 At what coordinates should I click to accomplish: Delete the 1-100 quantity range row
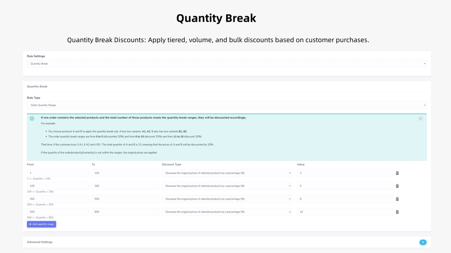click(397, 173)
